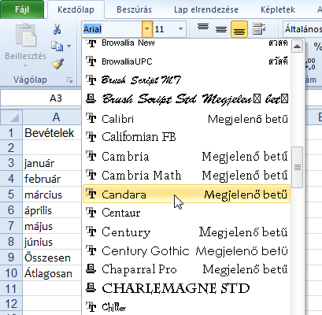Select row 11 header
The width and height of the screenshot is (322, 315).
[x=11, y=289]
